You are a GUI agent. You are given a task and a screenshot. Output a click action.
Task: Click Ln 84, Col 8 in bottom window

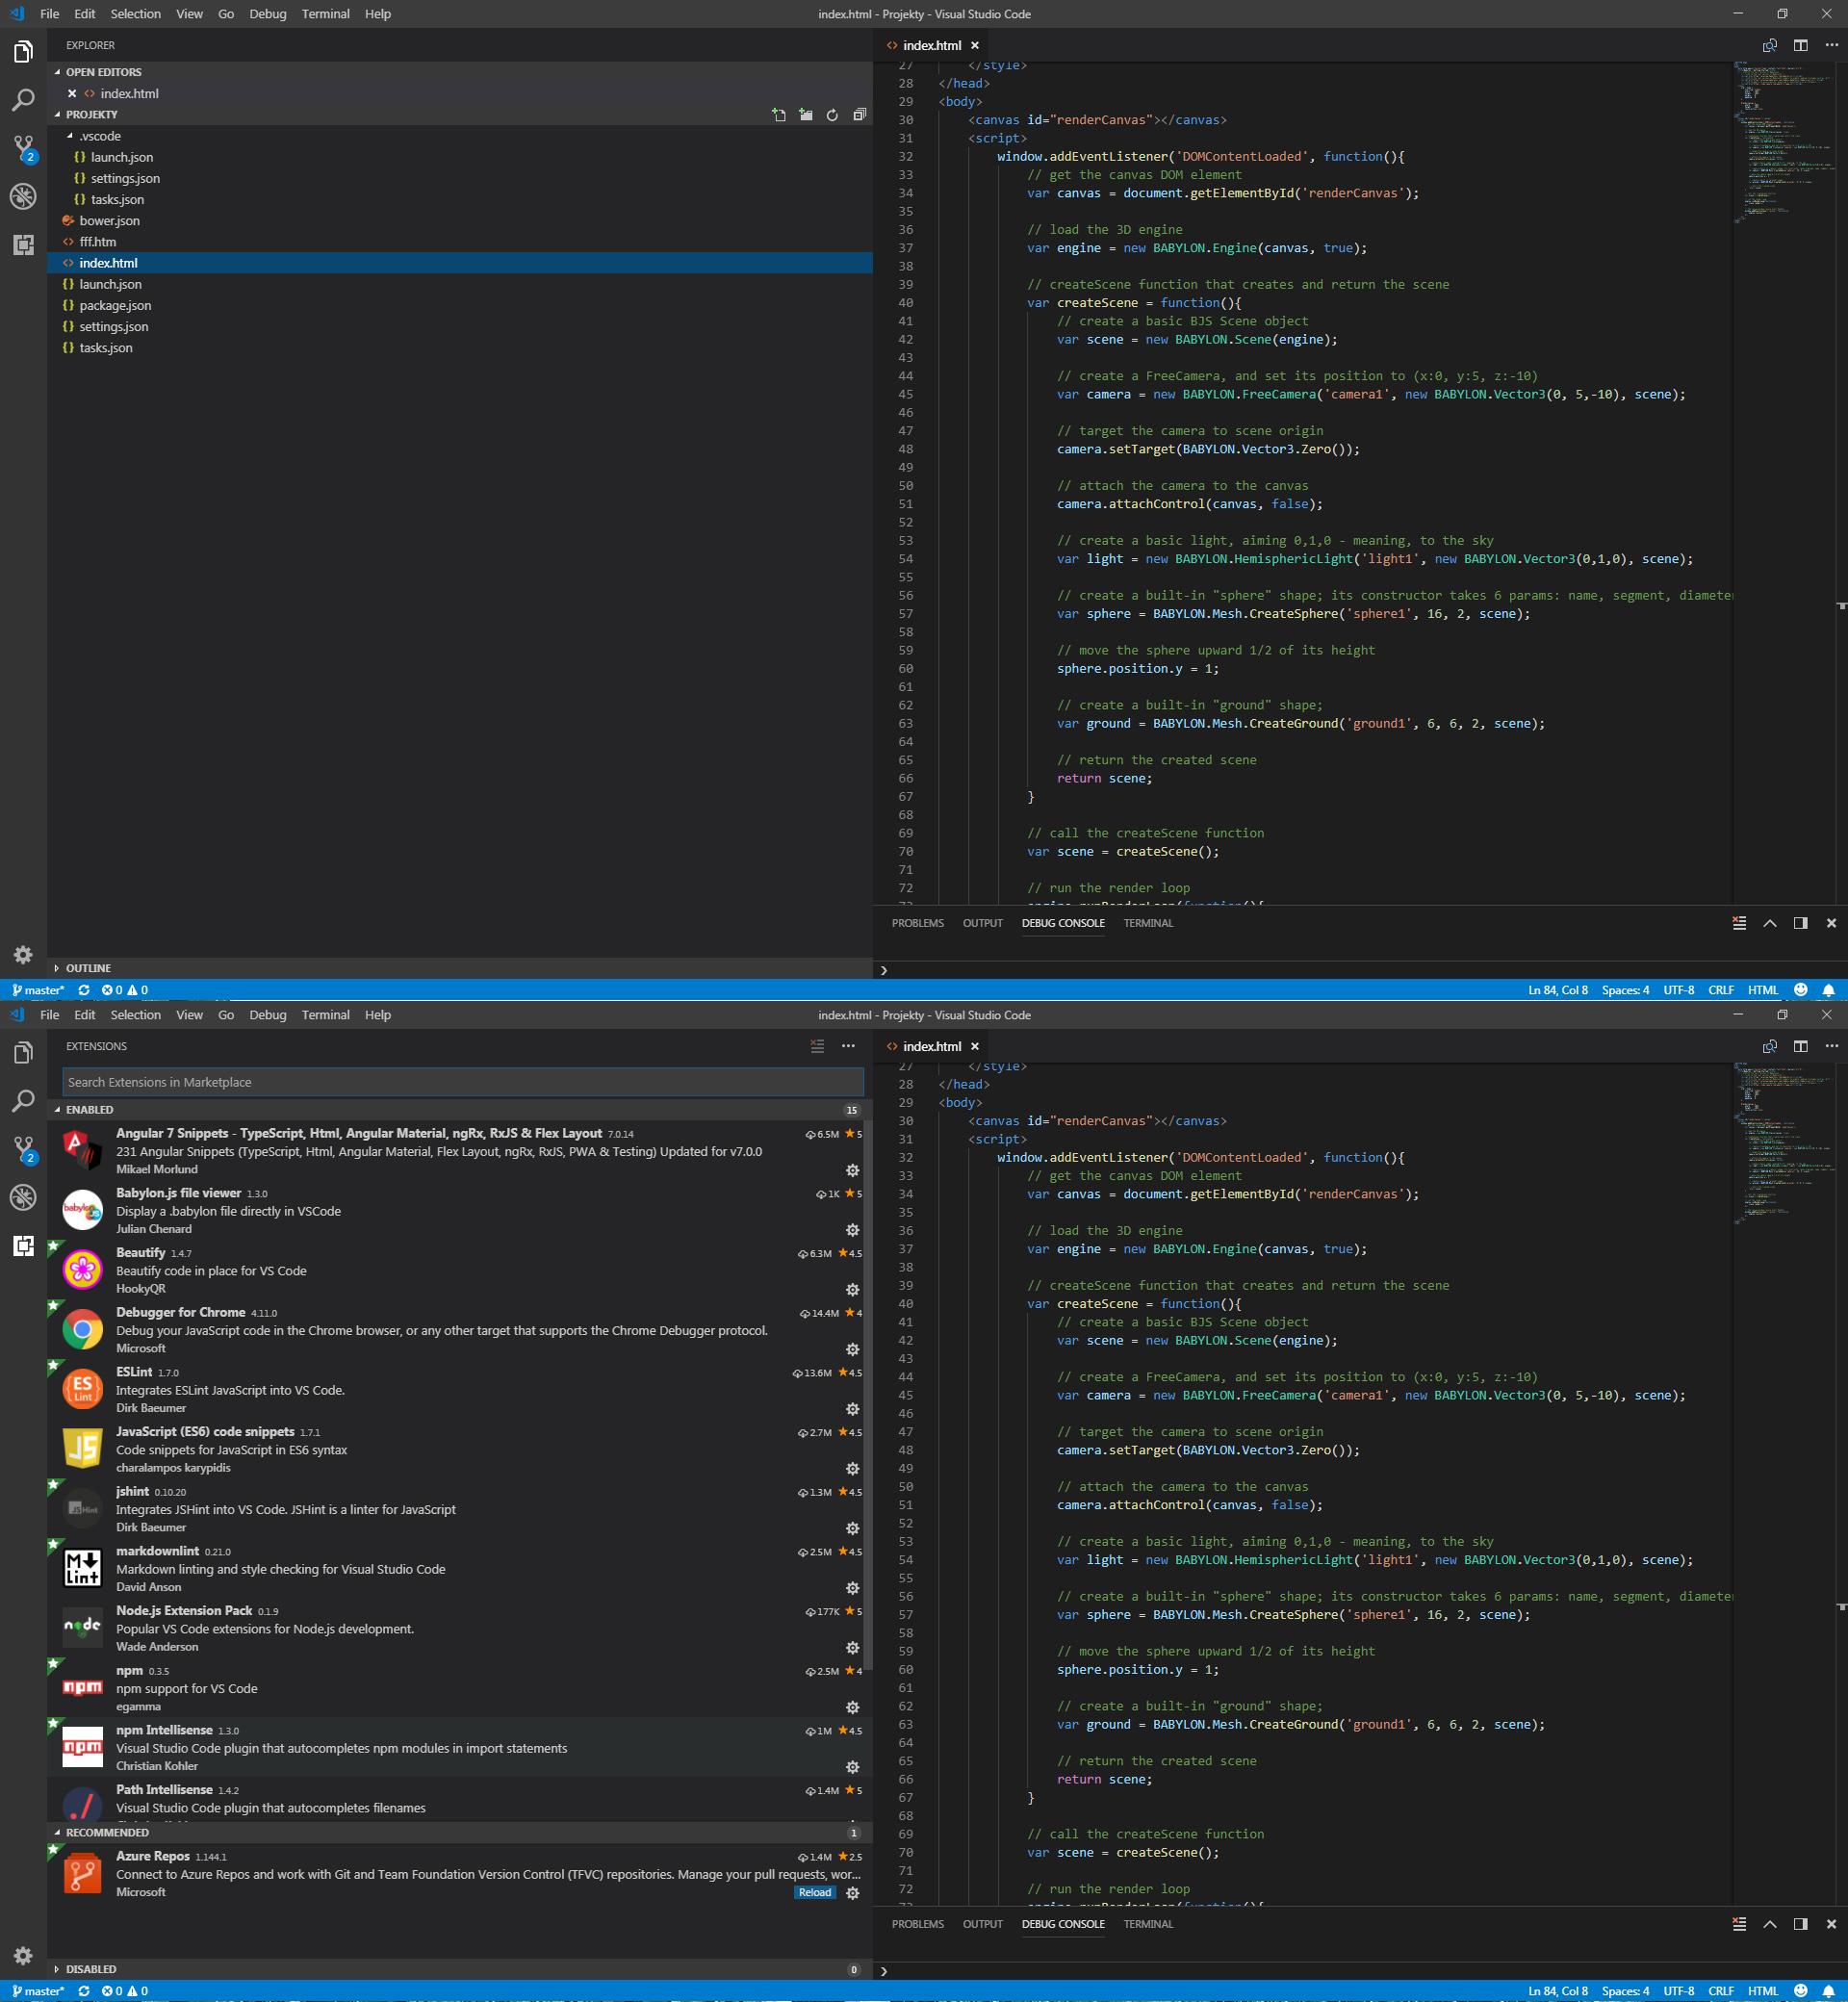click(1557, 1991)
